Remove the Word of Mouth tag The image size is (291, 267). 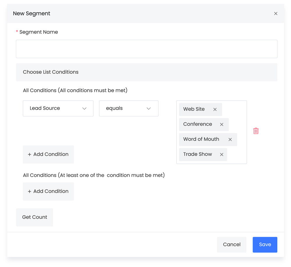(x=230, y=139)
